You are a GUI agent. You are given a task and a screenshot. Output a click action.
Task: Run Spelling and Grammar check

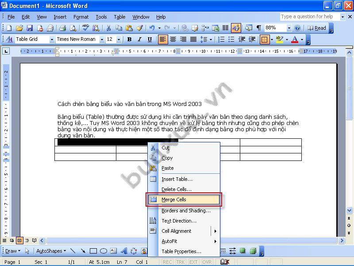[x=85, y=28]
